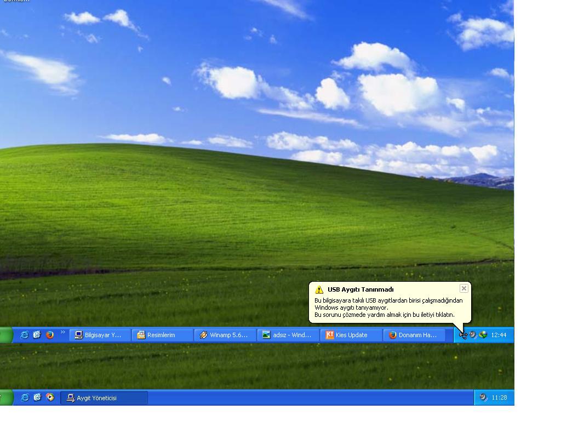
Task: Click yellow warning icon in USB balloon
Action: [319, 289]
